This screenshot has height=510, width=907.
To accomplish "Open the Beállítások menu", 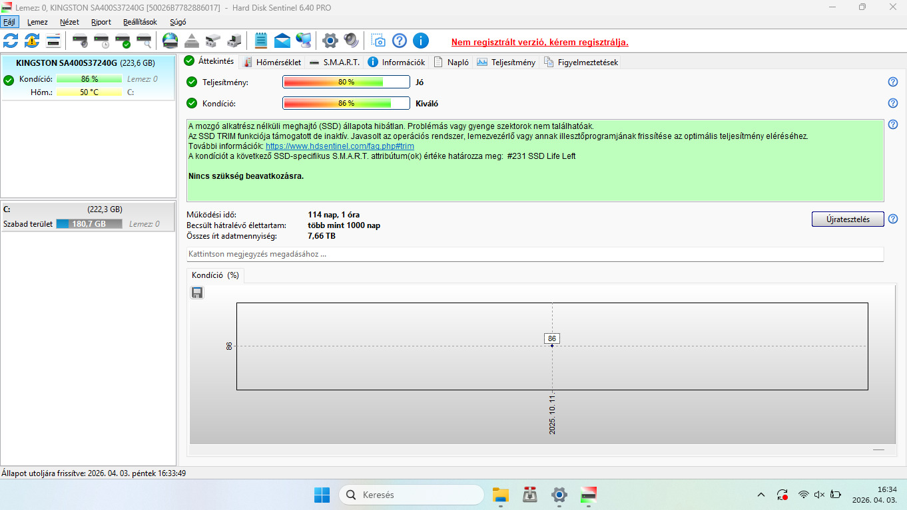I will tap(141, 22).
